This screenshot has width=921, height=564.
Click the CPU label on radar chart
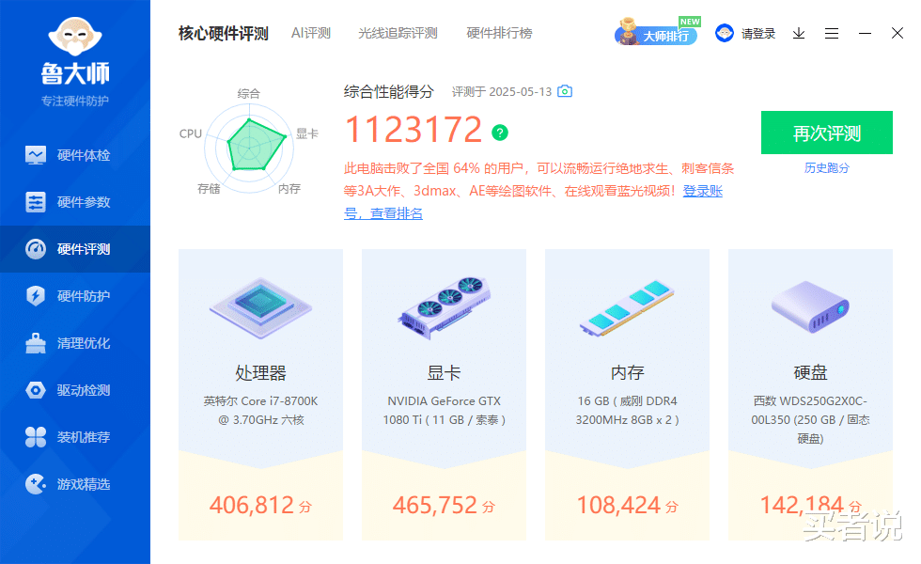point(190,133)
